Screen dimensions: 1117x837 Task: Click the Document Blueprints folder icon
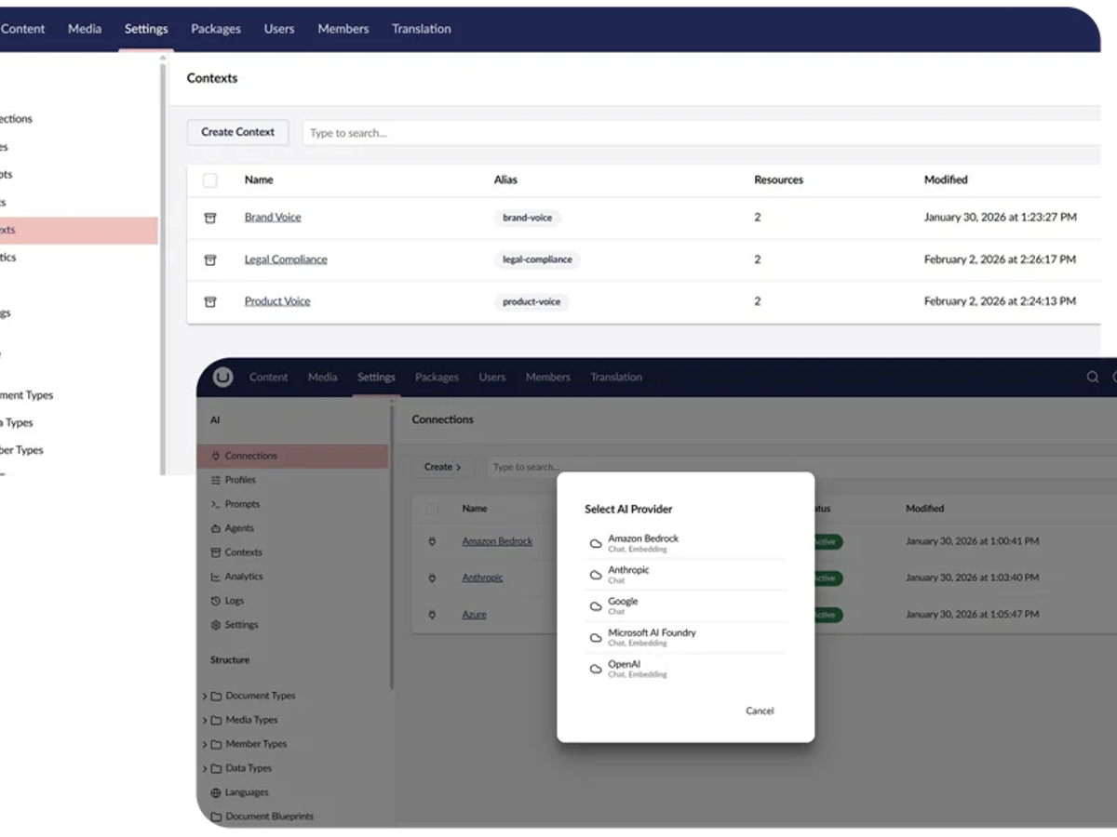coord(216,817)
